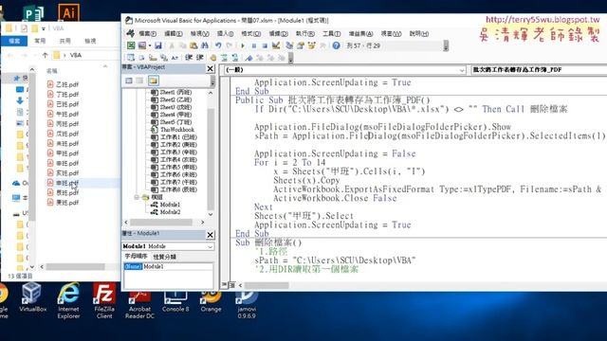
Task: Open the 偵錯(D) menu
Action: (x=278, y=34)
